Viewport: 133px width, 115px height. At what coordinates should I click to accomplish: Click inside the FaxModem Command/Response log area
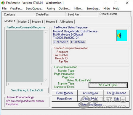(25, 56)
